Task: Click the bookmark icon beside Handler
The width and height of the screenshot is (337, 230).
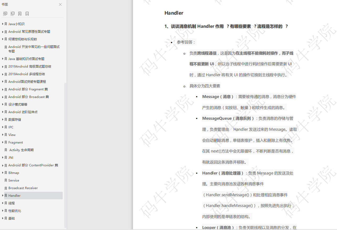Action: (6, 196)
